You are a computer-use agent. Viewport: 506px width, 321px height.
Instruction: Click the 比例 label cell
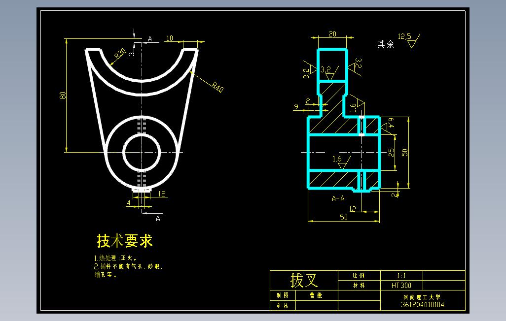coord(359,276)
